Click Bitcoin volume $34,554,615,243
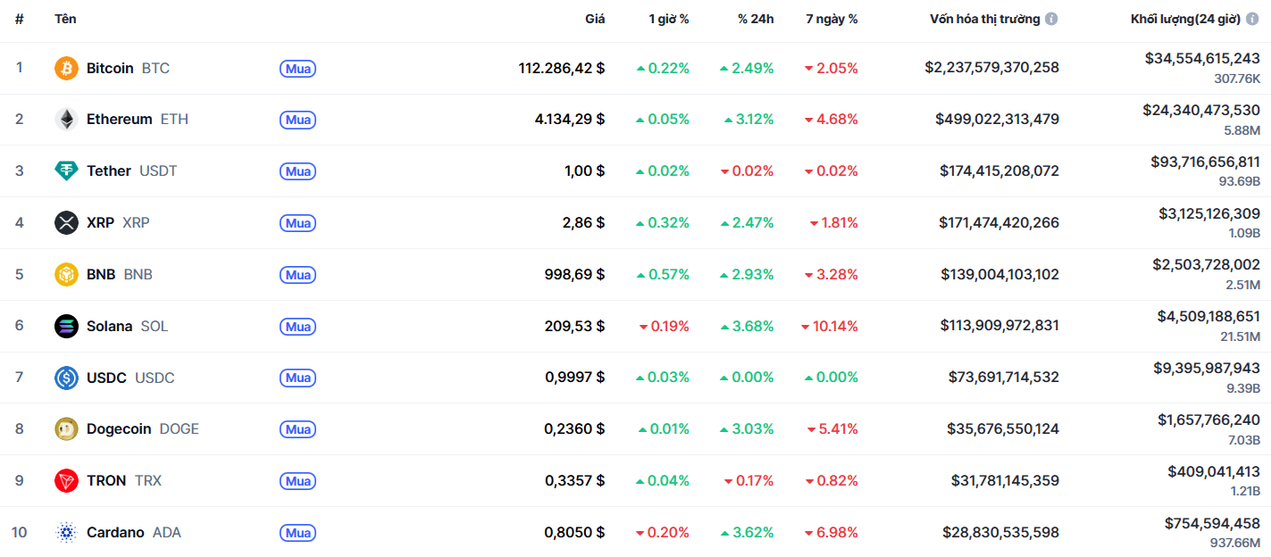The height and width of the screenshot is (557, 1271). tap(1203, 58)
